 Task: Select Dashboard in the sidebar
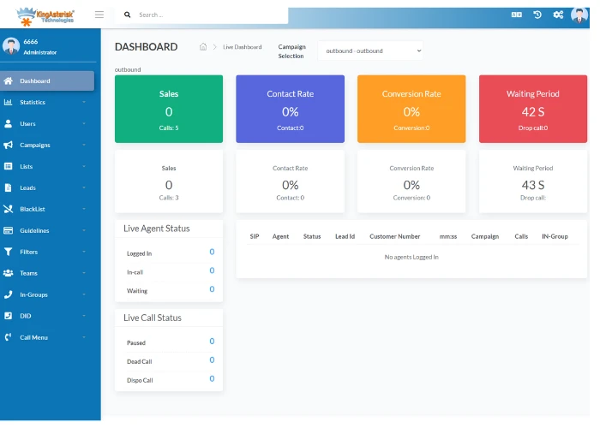47,80
